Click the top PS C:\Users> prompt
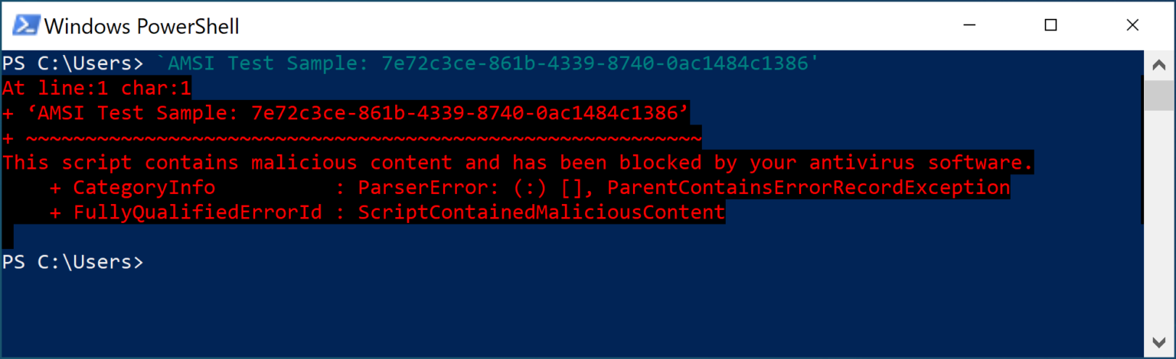 (72, 63)
